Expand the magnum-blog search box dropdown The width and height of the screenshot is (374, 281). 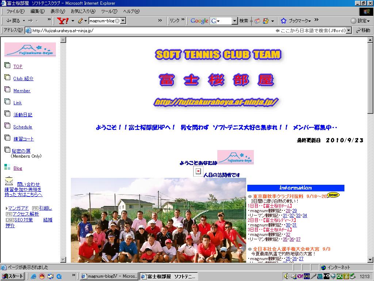pyautogui.click(x=123, y=21)
